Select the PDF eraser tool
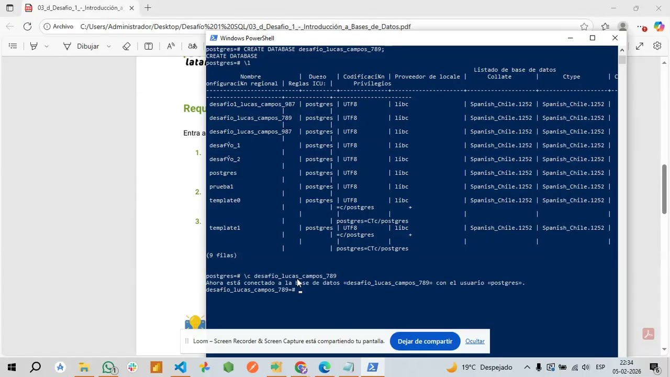 click(126, 46)
